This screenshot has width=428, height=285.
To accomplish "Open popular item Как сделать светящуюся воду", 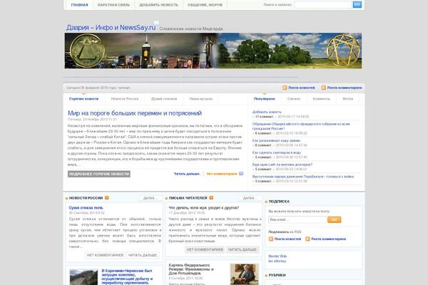I will (x=277, y=152).
